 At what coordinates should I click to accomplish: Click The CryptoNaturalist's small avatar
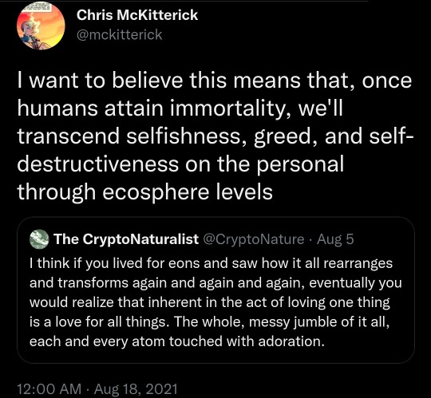coord(39,239)
